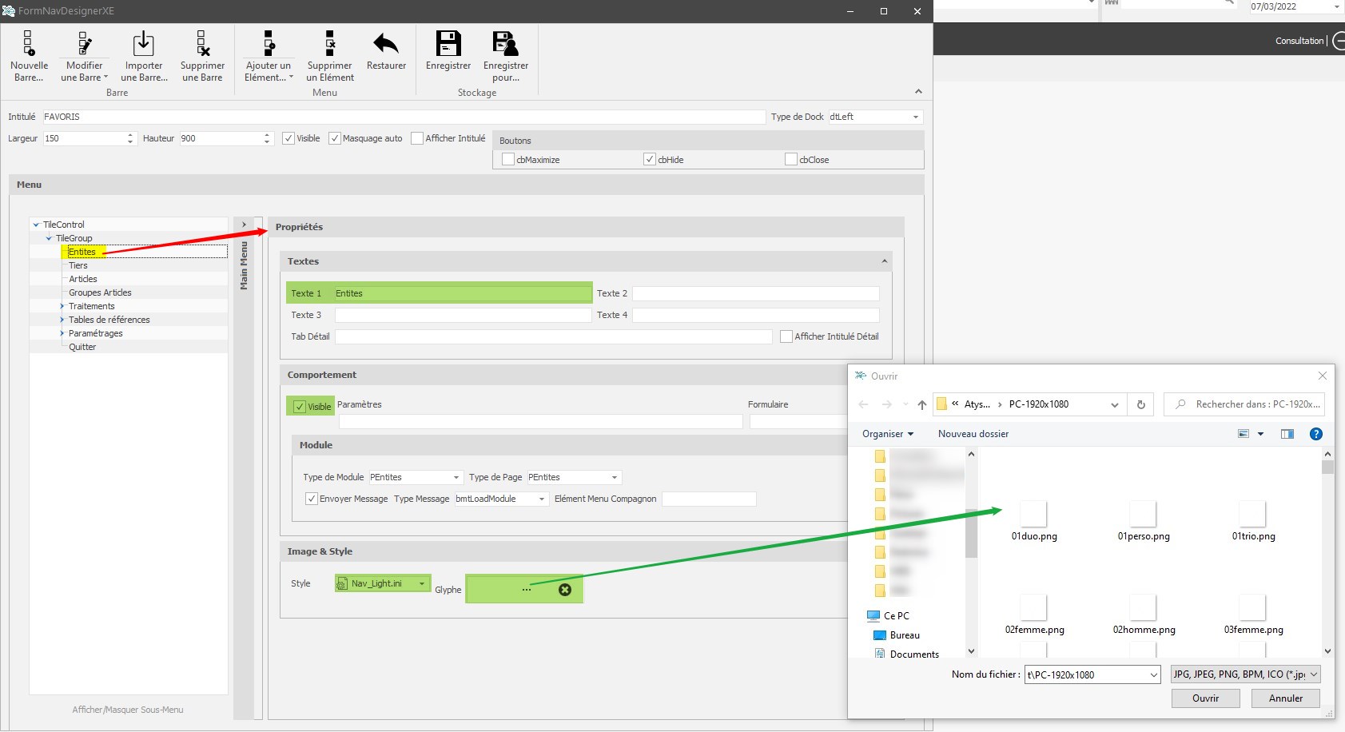Clear the Glyphe image with X icon
Viewport: 1345px width, 732px height.
[x=565, y=590]
